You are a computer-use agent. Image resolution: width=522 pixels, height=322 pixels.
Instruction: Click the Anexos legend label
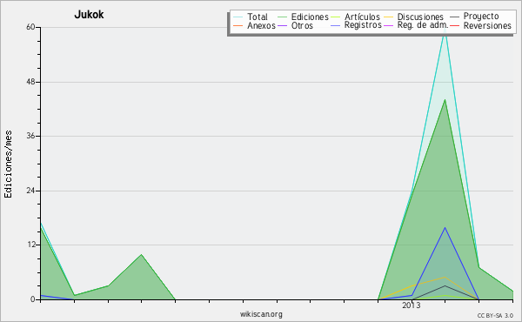pyautogui.click(x=261, y=25)
